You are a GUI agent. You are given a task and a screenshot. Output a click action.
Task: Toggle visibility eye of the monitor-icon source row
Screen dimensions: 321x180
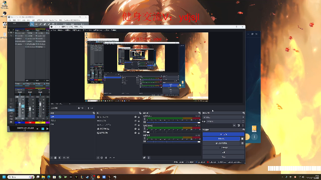click(135, 133)
